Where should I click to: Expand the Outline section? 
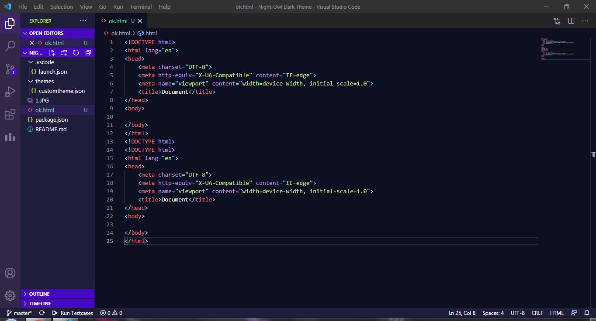pyautogui.click(x=57, y=294)
